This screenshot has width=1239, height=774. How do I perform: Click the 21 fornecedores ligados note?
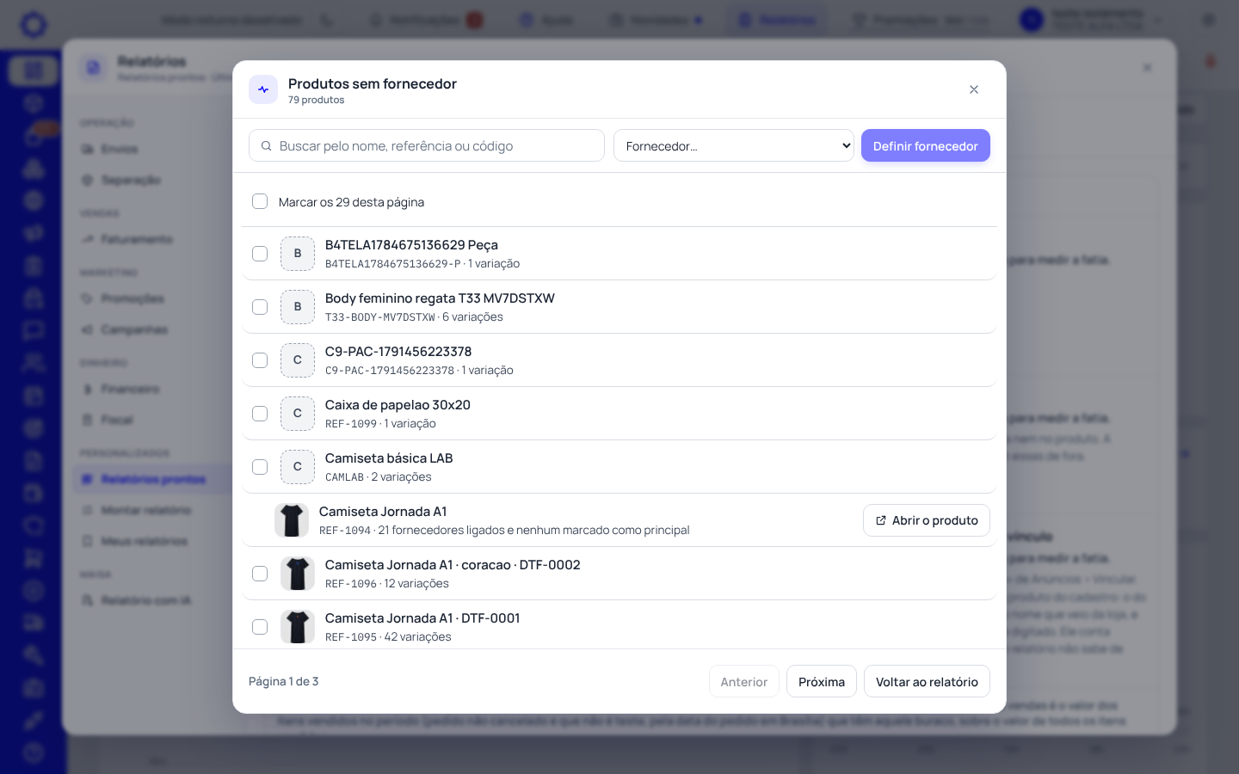(533, 531)
